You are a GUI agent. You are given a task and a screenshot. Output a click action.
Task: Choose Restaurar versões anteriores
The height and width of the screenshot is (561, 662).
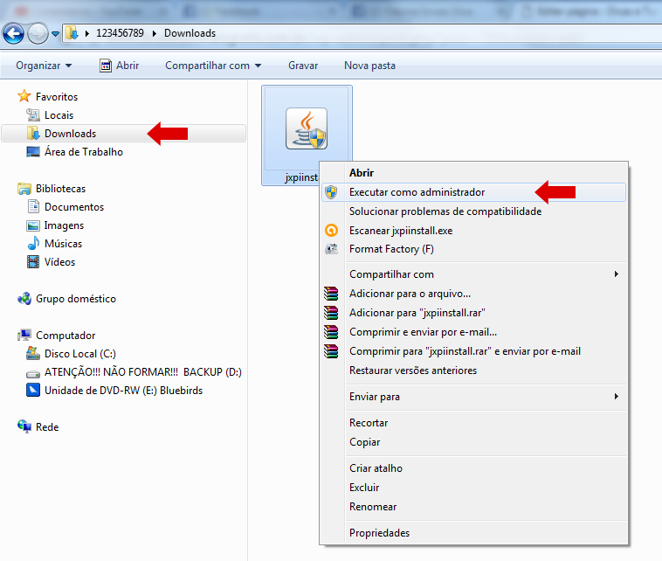[413, 371]
